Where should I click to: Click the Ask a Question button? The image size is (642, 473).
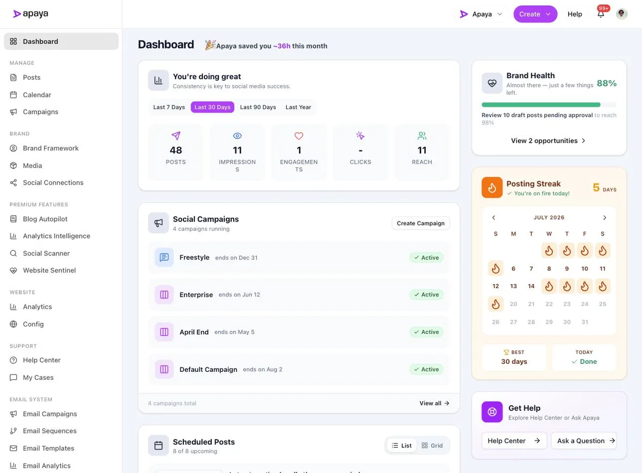pyautogui.click(x=584, y=441)
